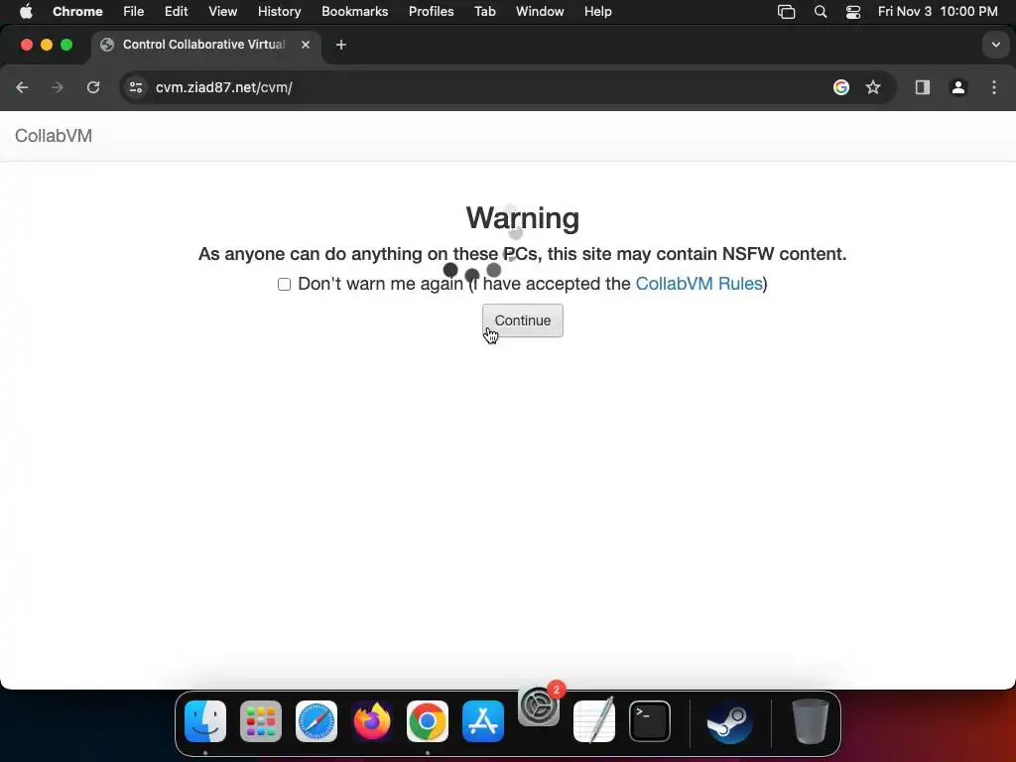Screen dimensions: 1016x762
Task: Open the Apple menu
Action: pyautogui.click(x=26, y=12)
